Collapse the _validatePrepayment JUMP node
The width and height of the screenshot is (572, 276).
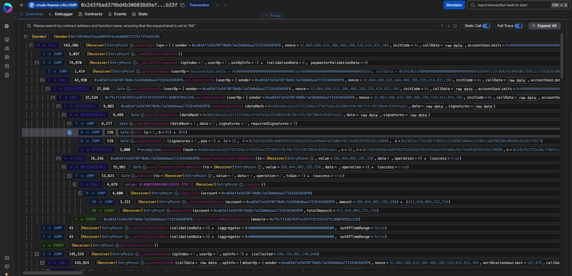pyautogui.click(x=37, y=63)
